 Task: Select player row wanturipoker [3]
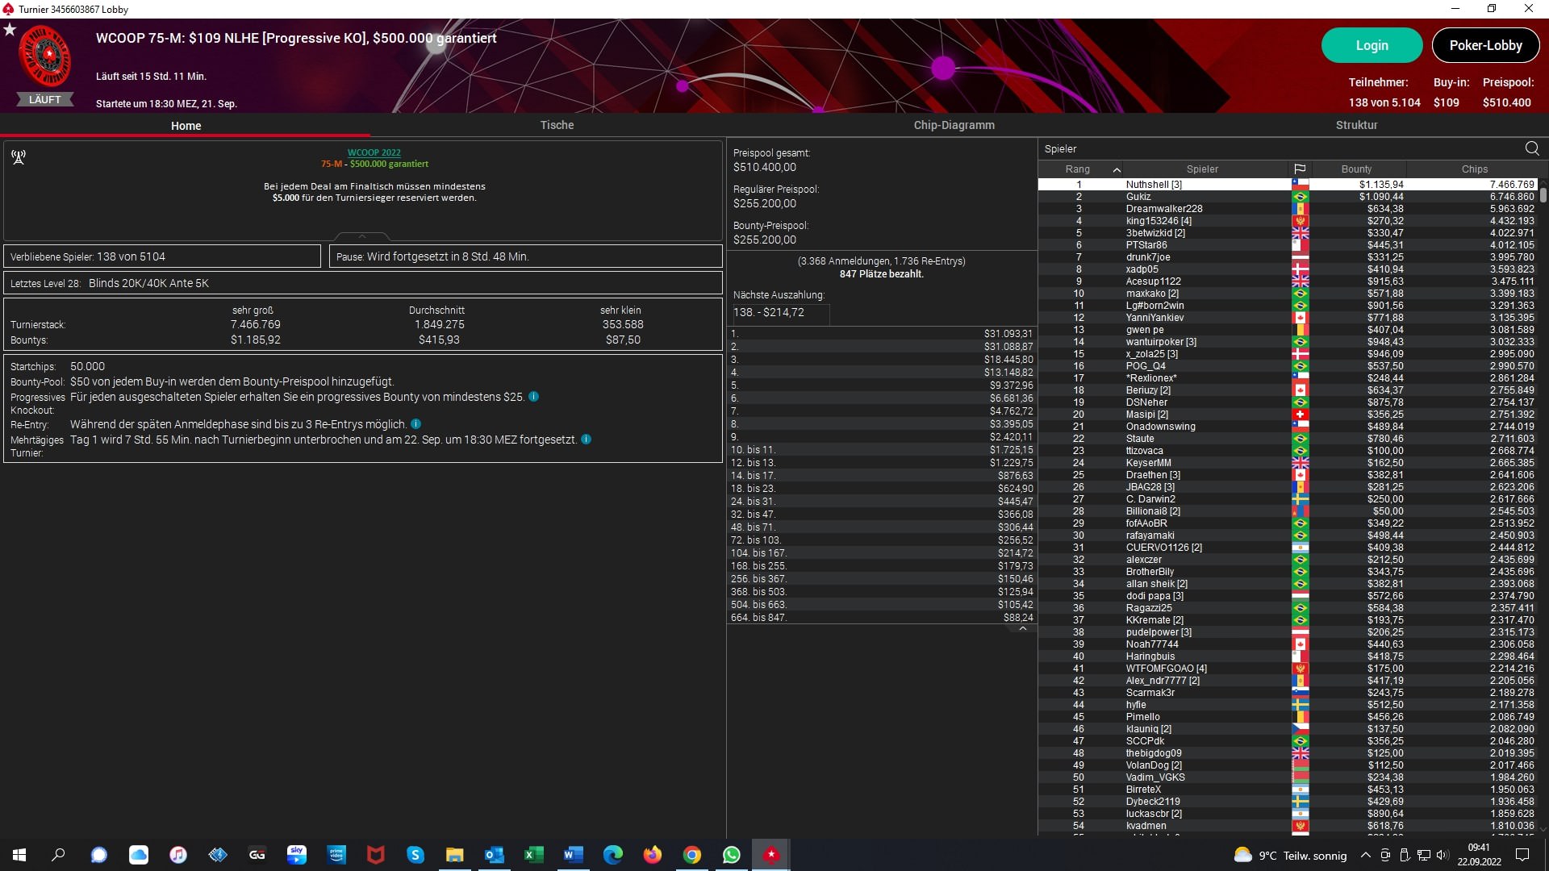pos(1287,342)
